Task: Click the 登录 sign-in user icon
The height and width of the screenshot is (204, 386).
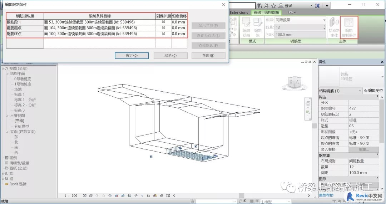Action: (x=281, y=5)
